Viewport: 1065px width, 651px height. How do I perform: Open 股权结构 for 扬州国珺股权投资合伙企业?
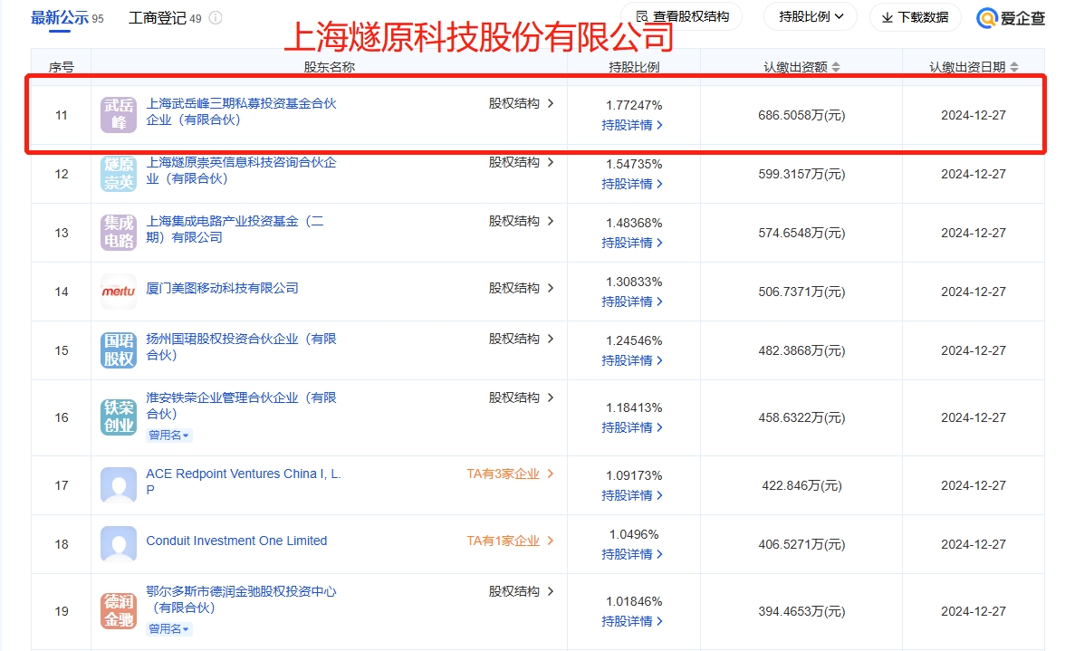click(x=521, y=339)
